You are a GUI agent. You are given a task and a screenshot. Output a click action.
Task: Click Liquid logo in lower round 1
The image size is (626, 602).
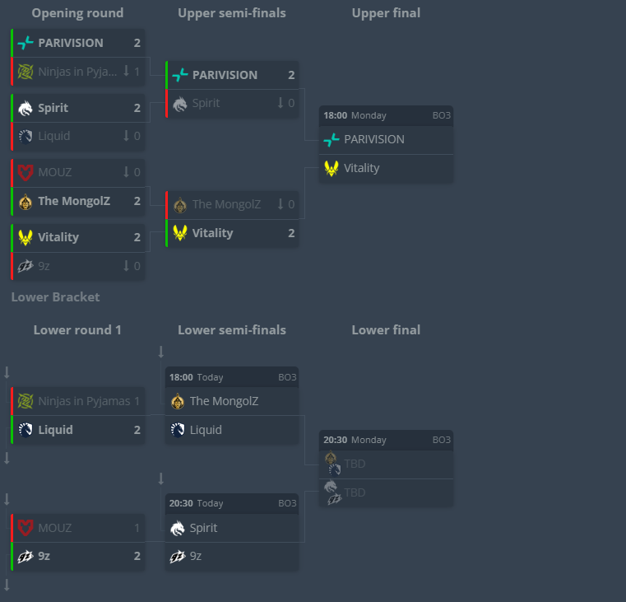pos(26,430)
